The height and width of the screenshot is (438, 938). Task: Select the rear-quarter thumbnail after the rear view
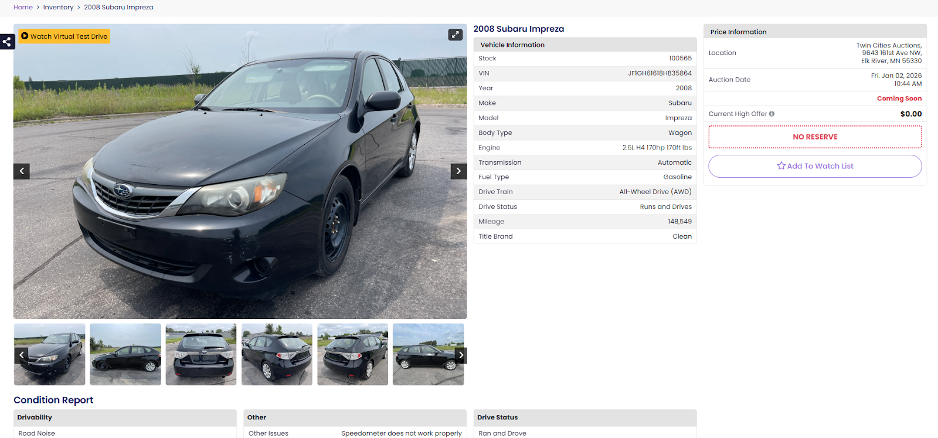pos(277,354)
